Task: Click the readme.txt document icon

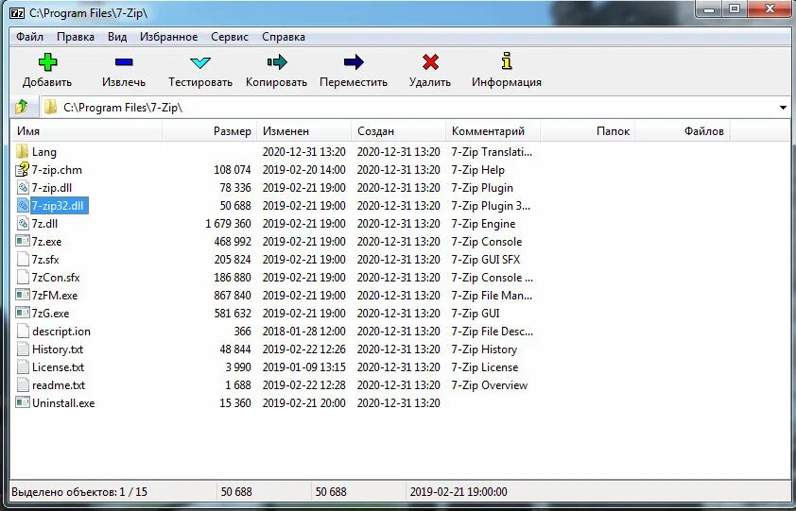Action: point(23,384)
